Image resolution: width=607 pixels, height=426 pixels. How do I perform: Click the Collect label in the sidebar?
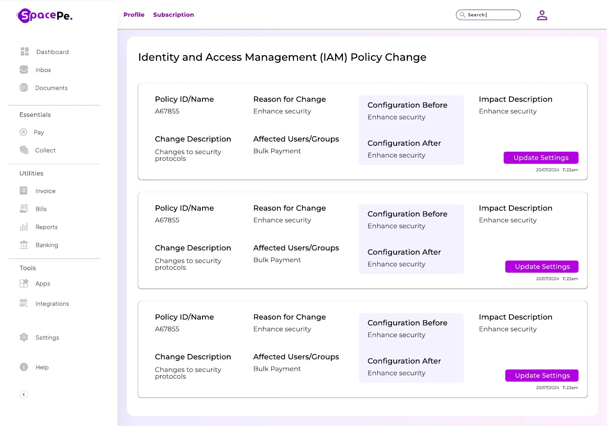tap(46, 151)
